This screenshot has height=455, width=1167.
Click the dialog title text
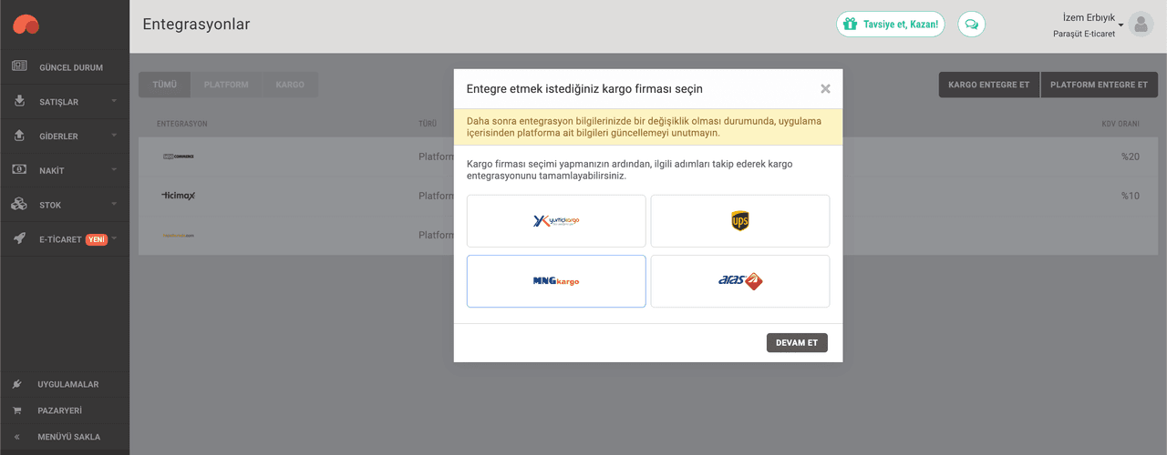click(x=584, y=89)
